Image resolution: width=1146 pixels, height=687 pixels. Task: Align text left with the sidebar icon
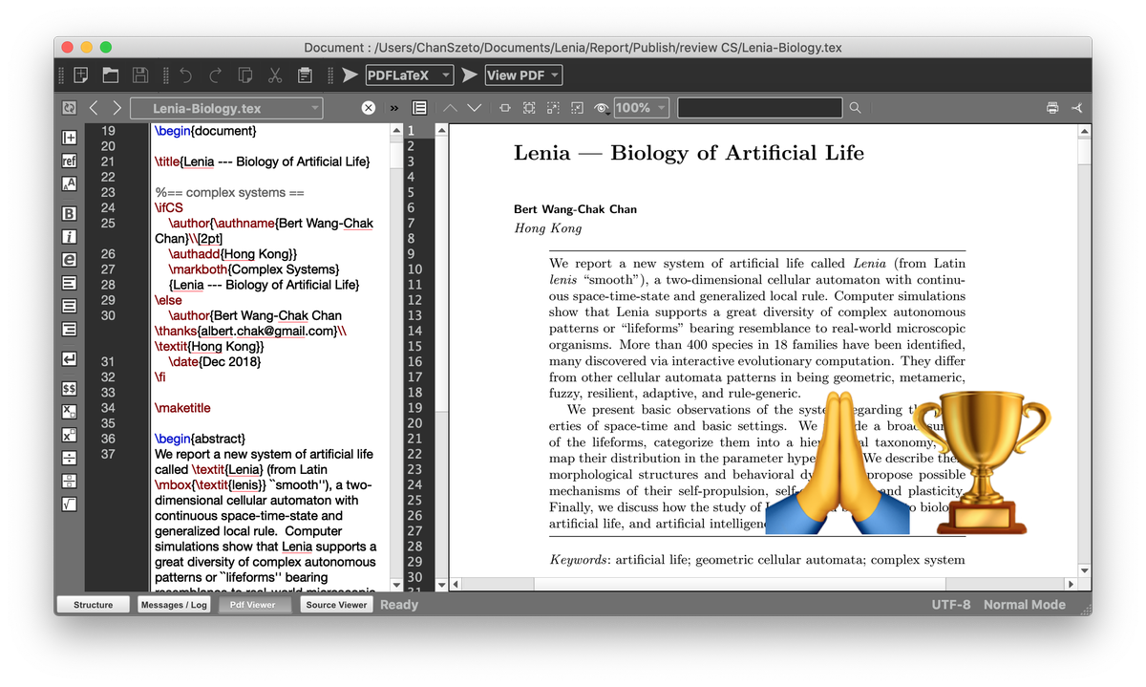[x=69, y=283]
